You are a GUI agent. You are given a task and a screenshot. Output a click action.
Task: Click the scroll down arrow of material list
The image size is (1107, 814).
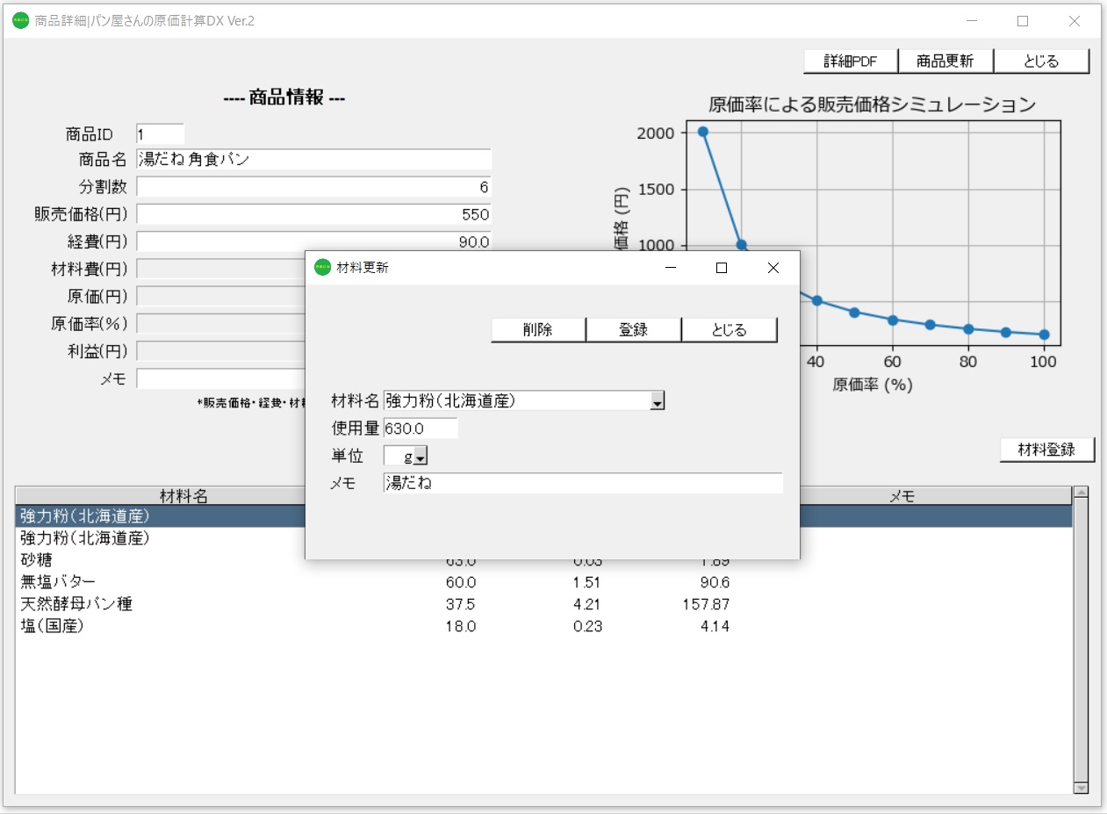click(x=1081, y=788)
